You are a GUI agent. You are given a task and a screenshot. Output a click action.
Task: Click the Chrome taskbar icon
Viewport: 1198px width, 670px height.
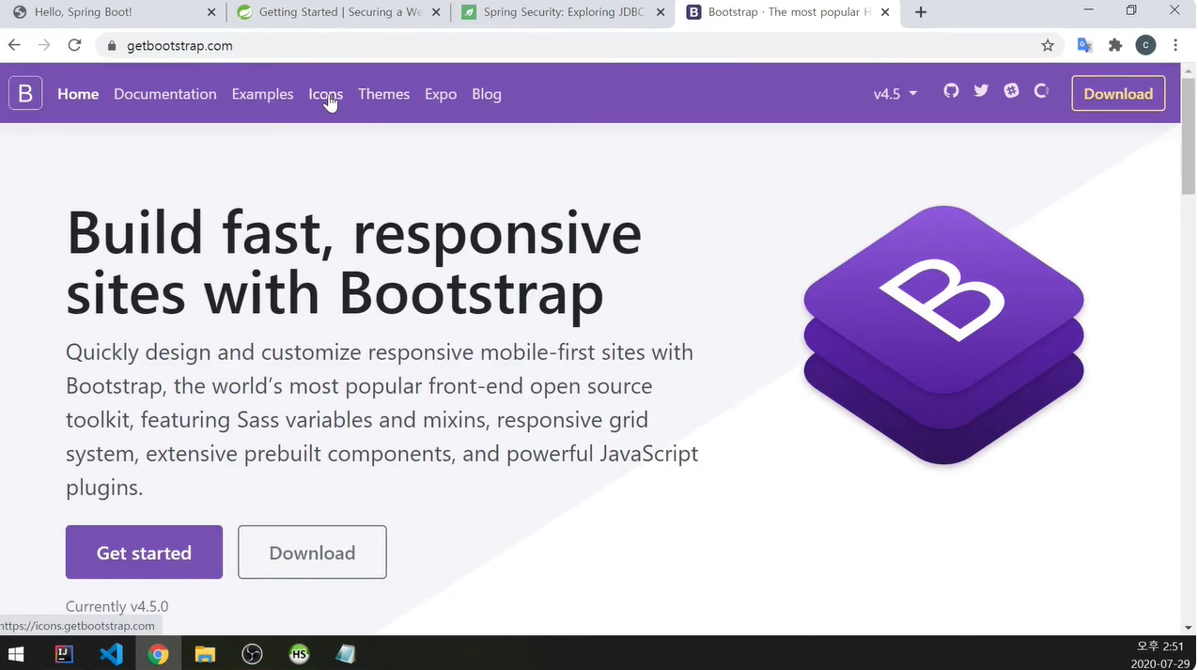coord(158,654)
